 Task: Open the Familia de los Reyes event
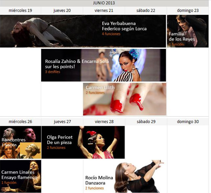182,36
